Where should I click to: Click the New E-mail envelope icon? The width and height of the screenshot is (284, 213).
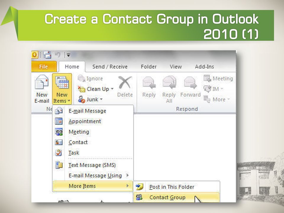click(42, 82)
